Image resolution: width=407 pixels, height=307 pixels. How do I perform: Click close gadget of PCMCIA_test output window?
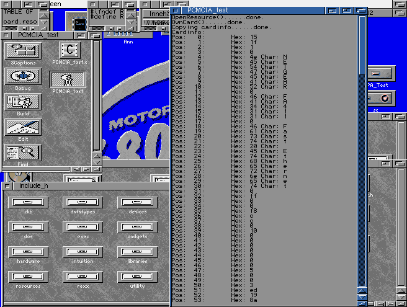[176, 11]
